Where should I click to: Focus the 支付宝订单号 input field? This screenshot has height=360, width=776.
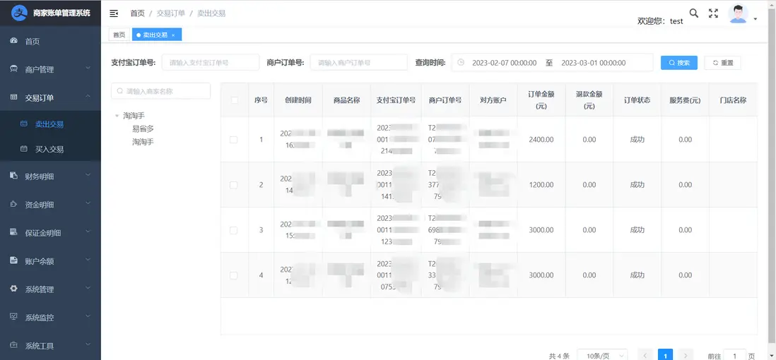point(211,63)
